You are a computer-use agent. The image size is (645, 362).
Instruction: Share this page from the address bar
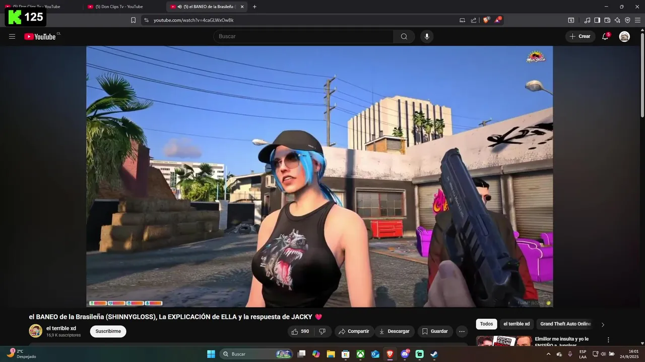[474, 20]
